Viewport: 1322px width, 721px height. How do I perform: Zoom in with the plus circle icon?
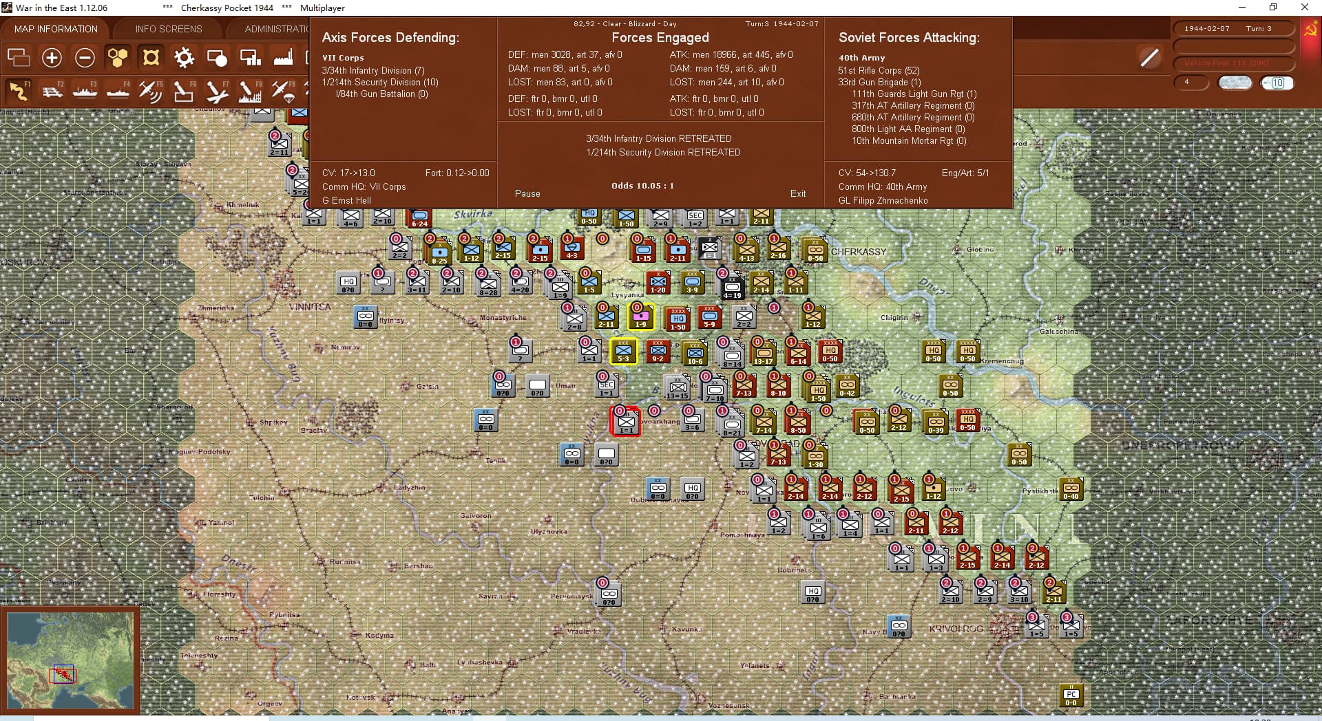pos(52,57)
